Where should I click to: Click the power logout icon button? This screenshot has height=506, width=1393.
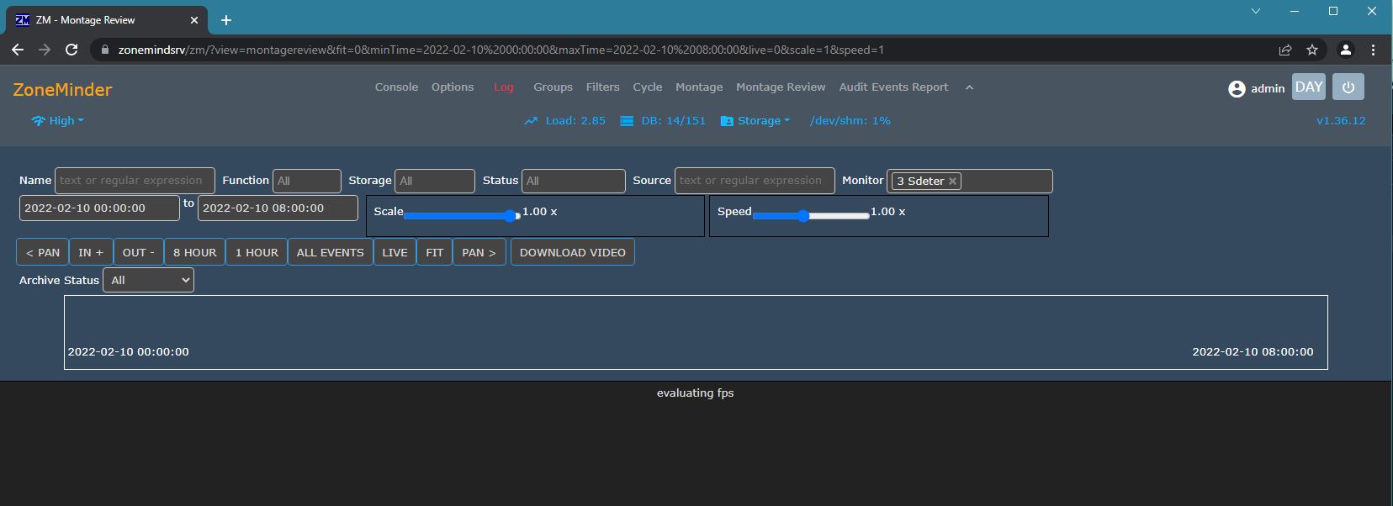click(x=1348, y=87)
